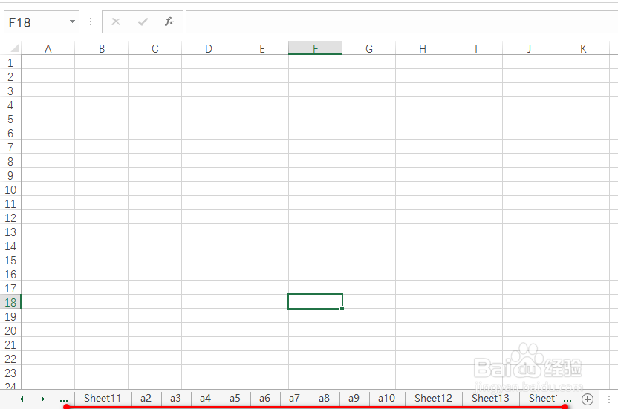This screenshot has height=409, width=618.
Task: Click into the formula bar input
Action: pos(402,22)
